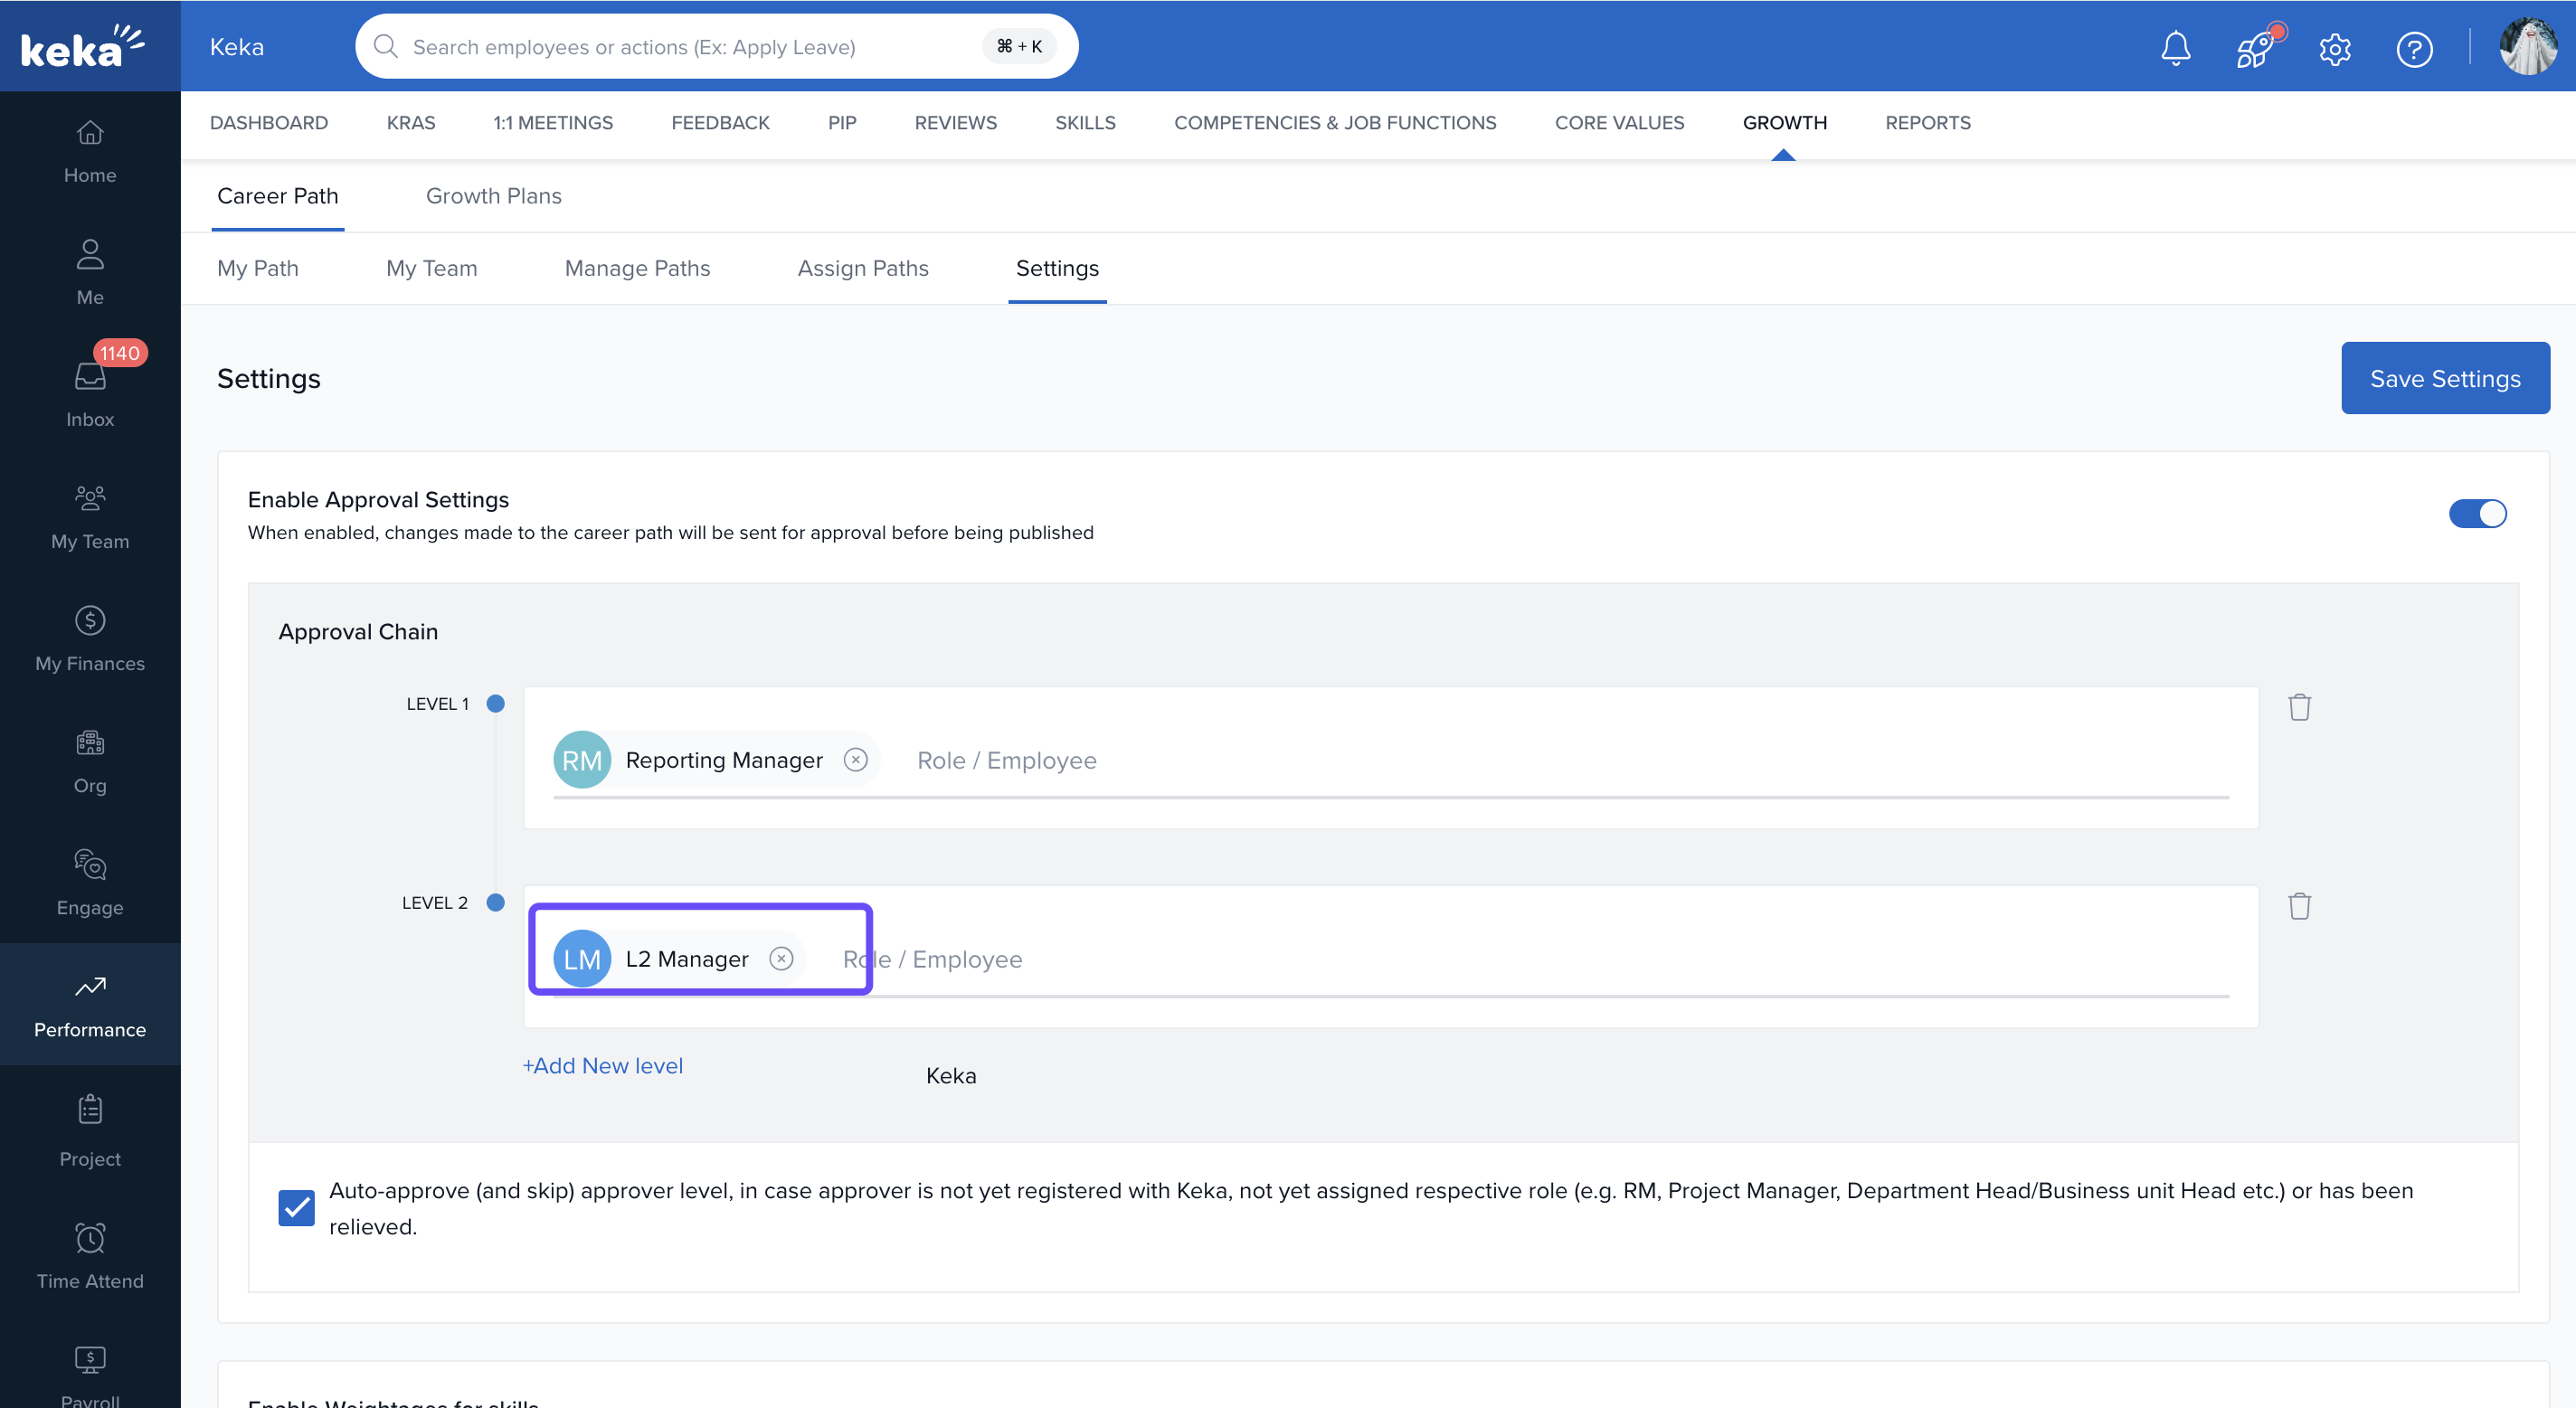
Task: Delete Level 2 with trash icon
Action: tap(2299, 906)
